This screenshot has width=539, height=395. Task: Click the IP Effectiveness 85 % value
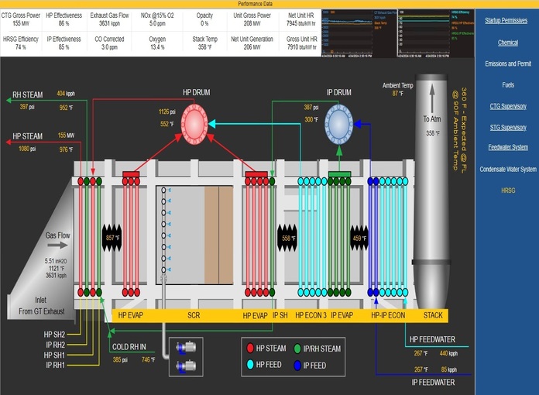pyautogui.click(x=64, y=47)
